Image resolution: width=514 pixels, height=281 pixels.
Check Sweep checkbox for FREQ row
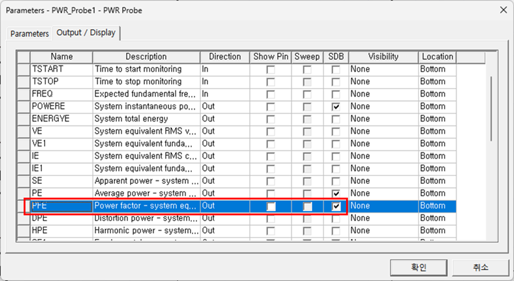pyautogui.click(x=307, y=94)
